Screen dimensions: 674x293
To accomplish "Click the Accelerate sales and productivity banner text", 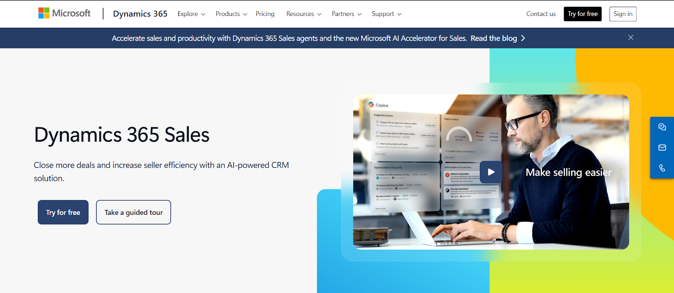I will click(289, 38).
